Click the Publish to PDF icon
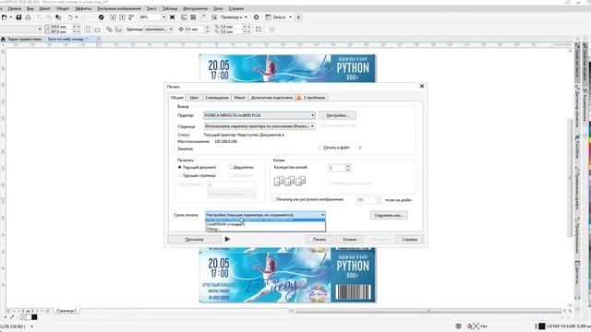 131,18
